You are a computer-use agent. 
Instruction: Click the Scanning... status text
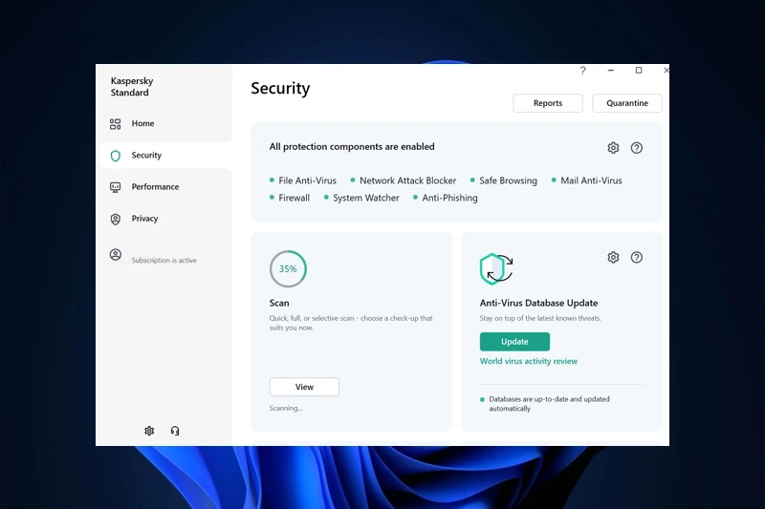click(286, 408)
